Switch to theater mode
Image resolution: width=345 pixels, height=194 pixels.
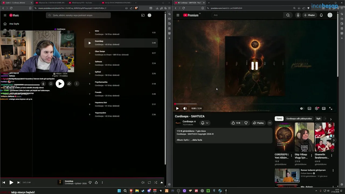(x=324, y=109)
